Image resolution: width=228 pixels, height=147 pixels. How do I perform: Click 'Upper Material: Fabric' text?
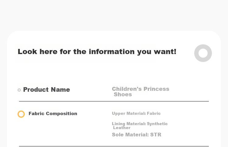(x=136, y=114)
